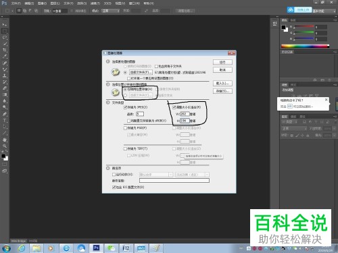Viewport: 338px width, 253px height.
Task: Select the Quick Selection tool
Action: 5,44
